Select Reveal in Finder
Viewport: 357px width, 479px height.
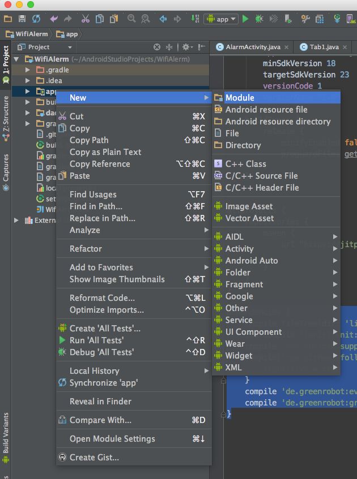click(x=134, y=402)
